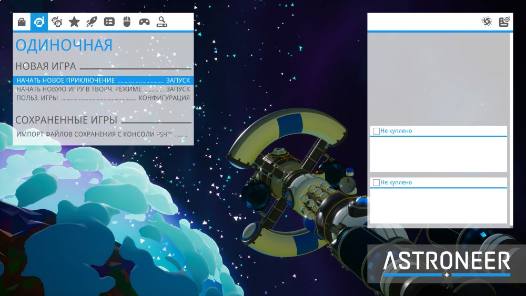Click the ASTRONEER logo
Screen dimensions: 526x296
pyautogui.click(x=446, y=262)
